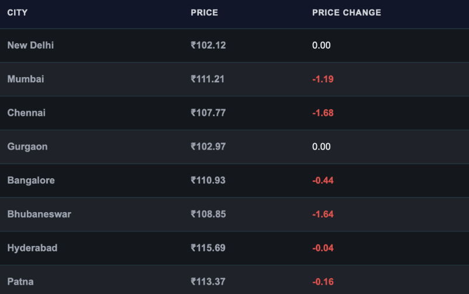Viewport: 469px width, 294px height.
Task: Select the Chennai city name
Action: pos(26,113)
